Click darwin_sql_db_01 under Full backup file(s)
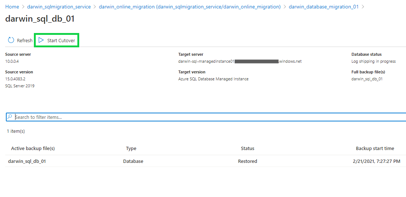This screenshot has width=406, height=197. (x=367, y=79)
